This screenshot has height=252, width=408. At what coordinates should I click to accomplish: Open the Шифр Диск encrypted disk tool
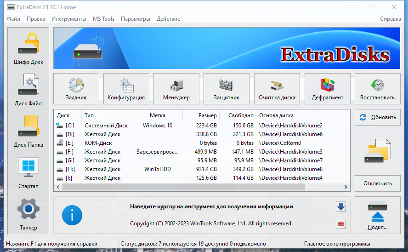pyautogui.click(x=28, y=49)
